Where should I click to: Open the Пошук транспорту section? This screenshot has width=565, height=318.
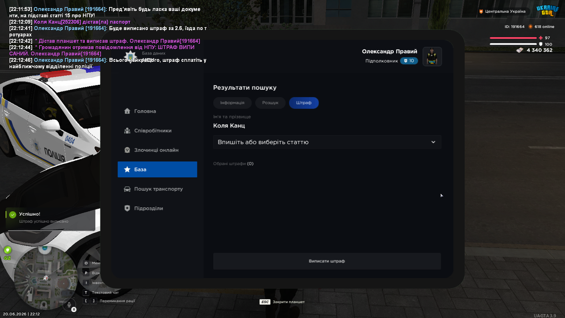158,189
